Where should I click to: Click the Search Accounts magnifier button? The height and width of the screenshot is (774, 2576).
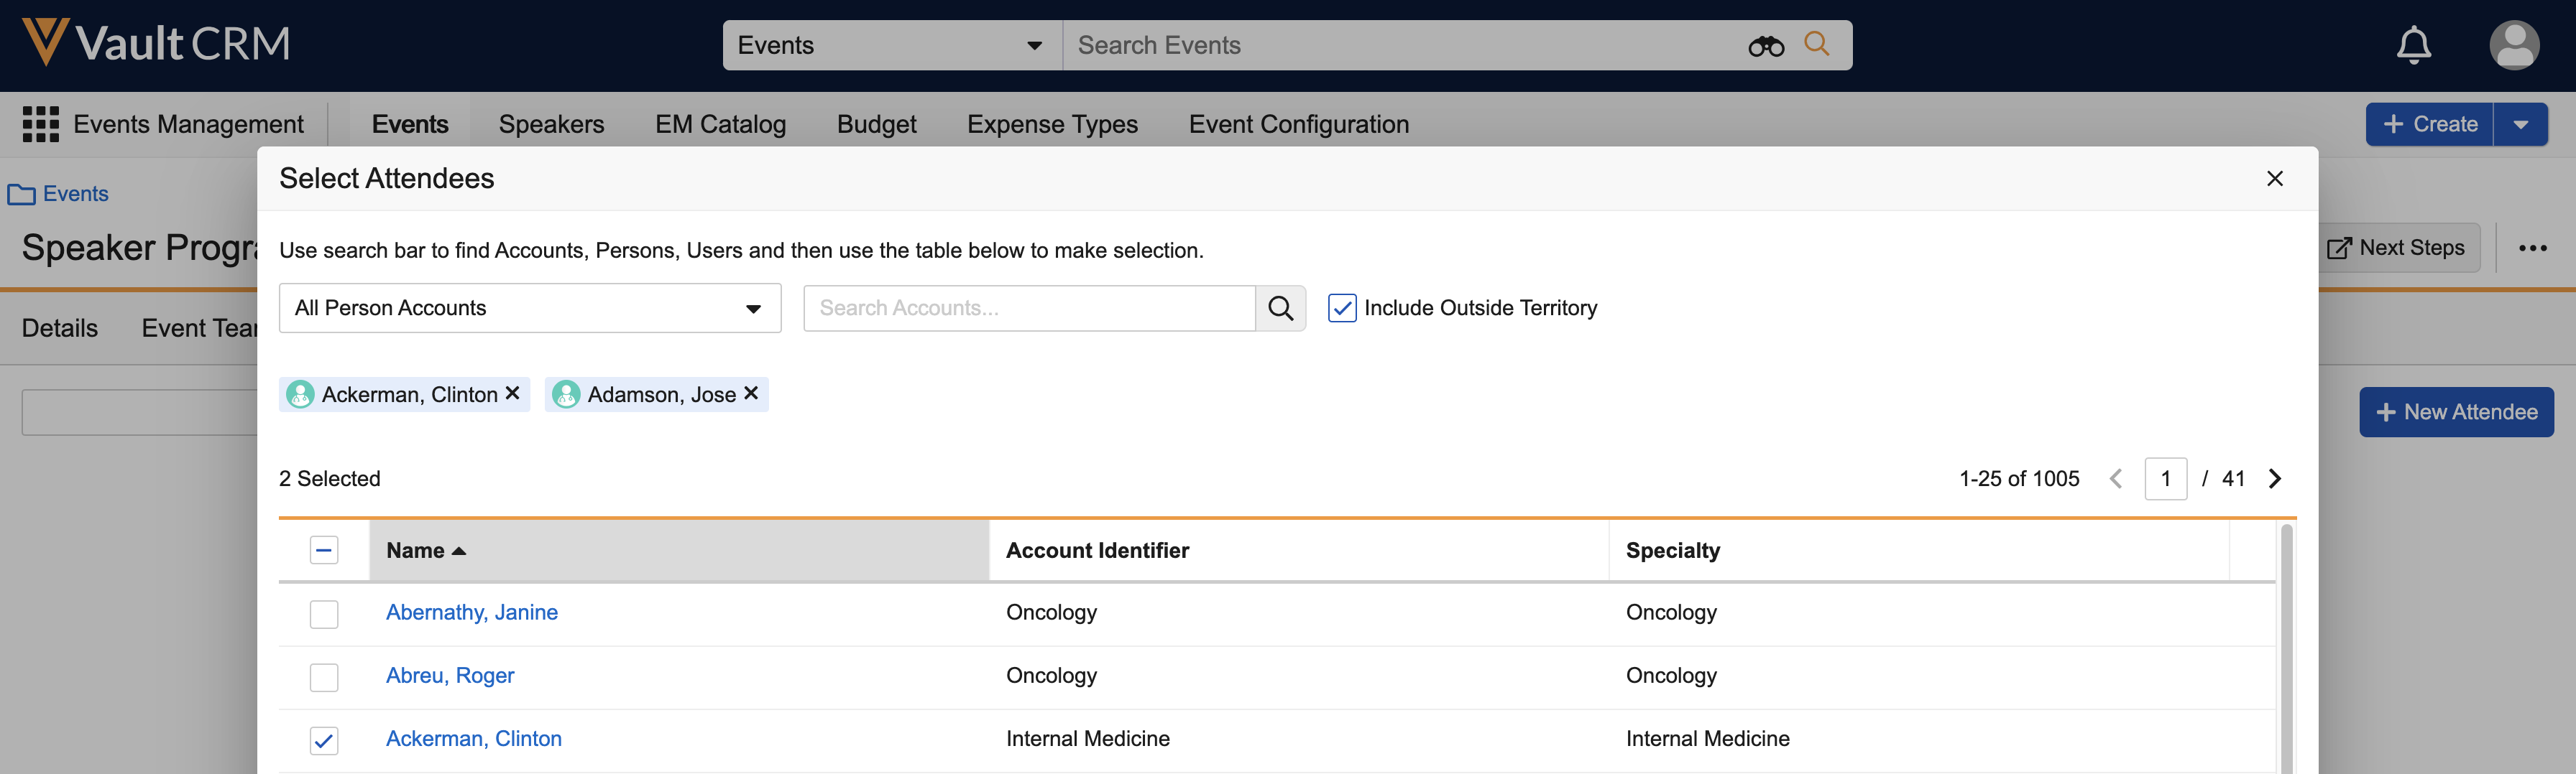coord(1280,307)
